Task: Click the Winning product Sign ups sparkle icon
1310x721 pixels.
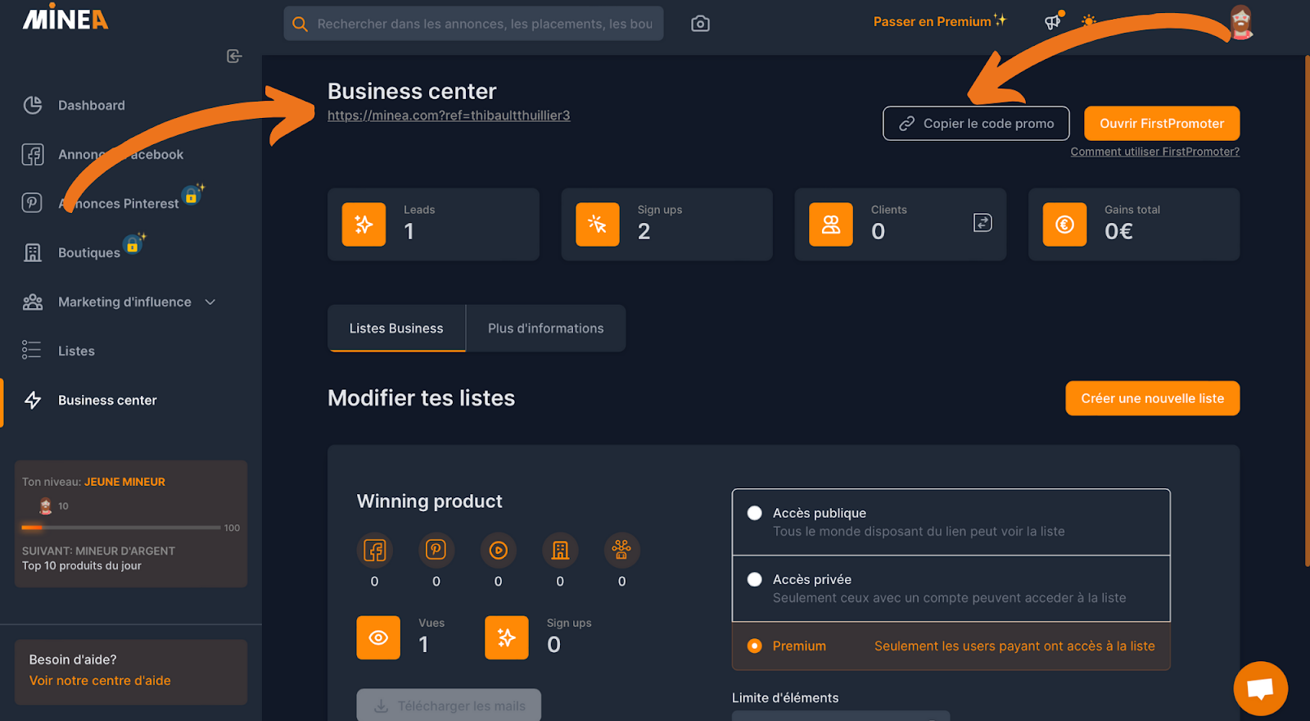Action: point(507,637)
